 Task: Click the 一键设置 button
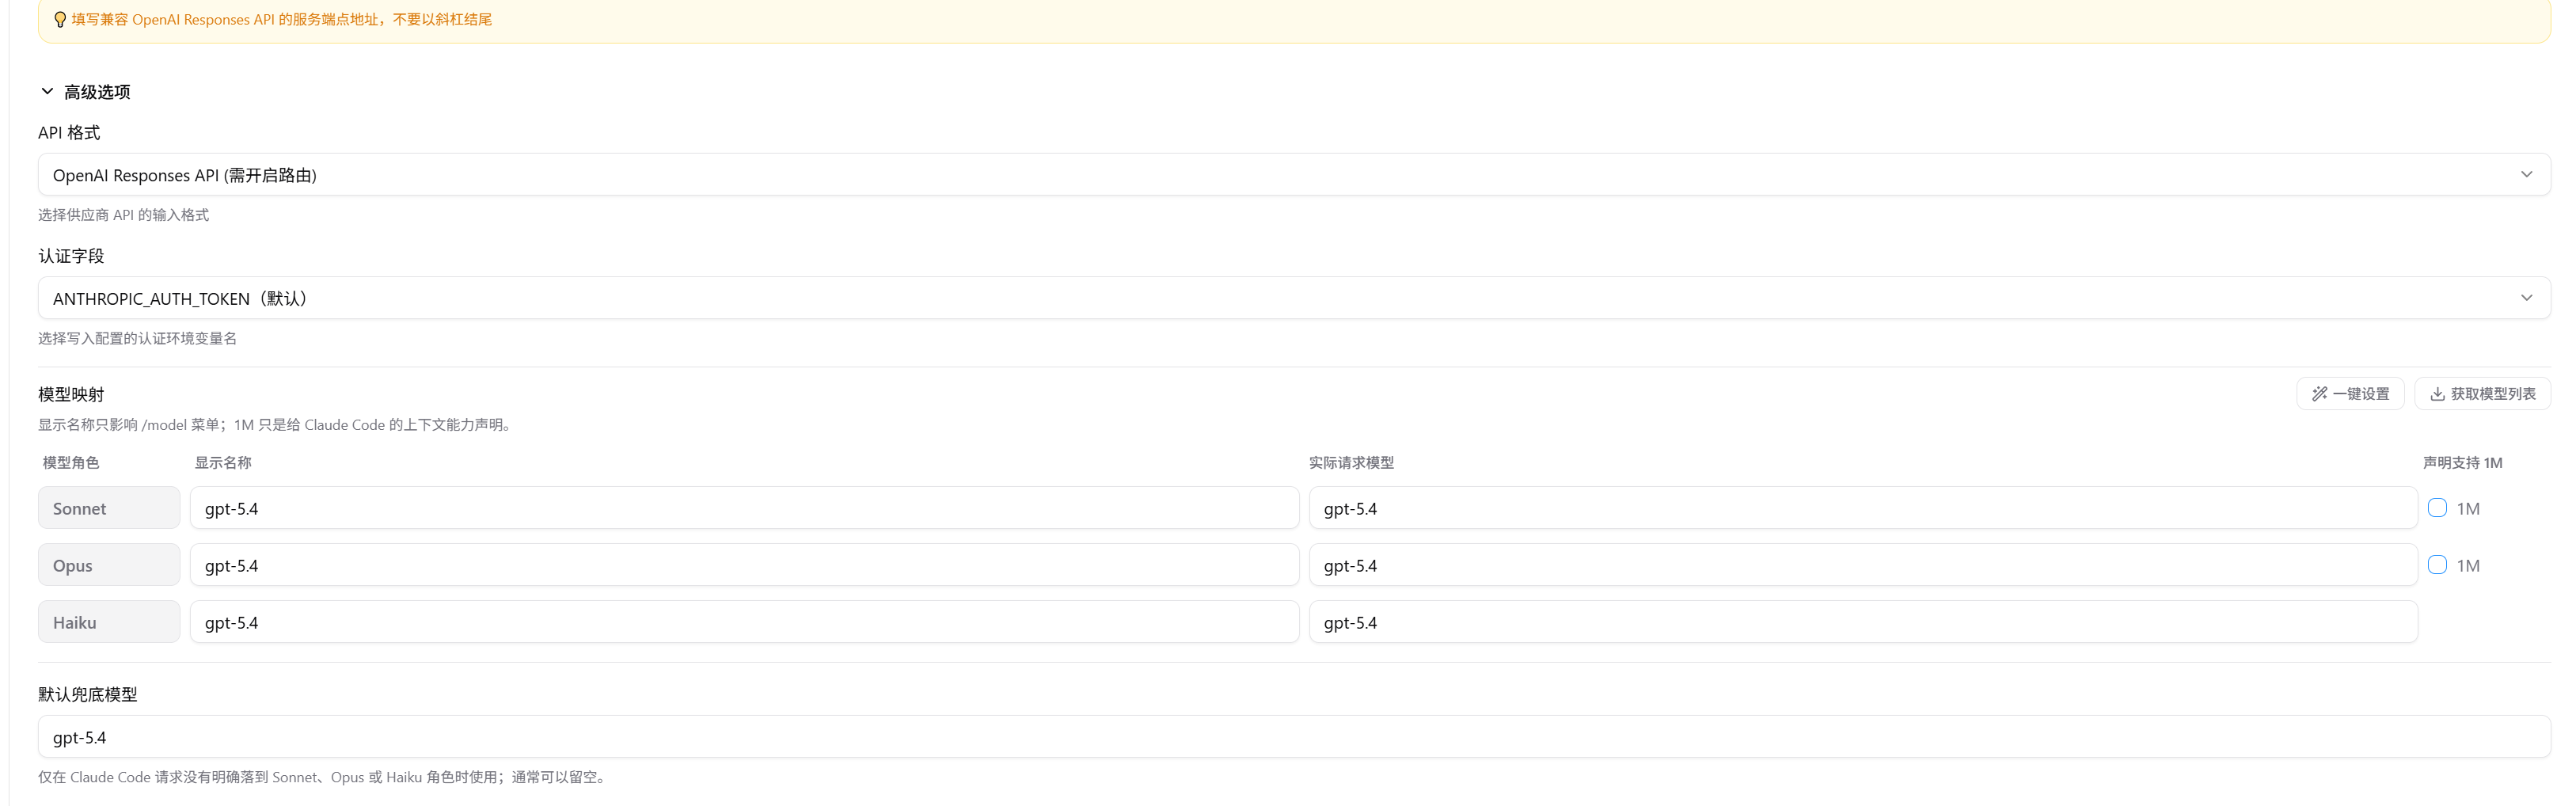[2350, 394]
